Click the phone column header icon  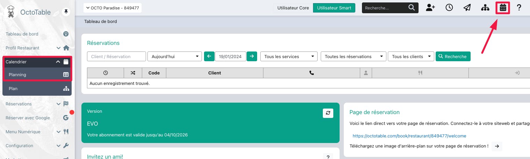[x=312, y=73]
